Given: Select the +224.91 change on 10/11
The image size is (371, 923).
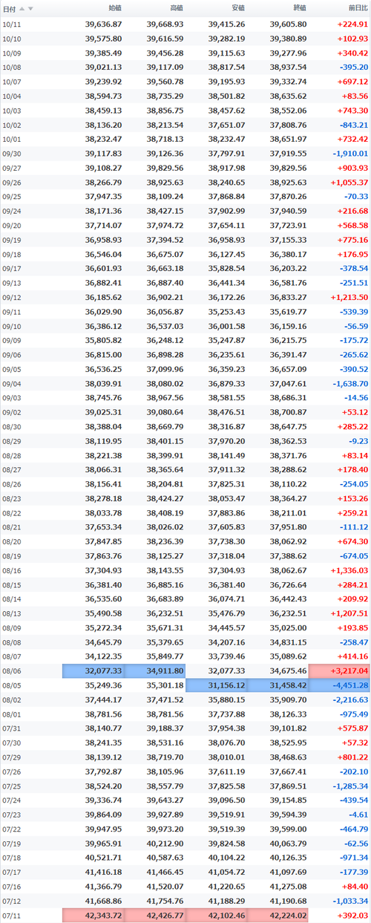Looking at the screenshot, I should pos(352,24).
